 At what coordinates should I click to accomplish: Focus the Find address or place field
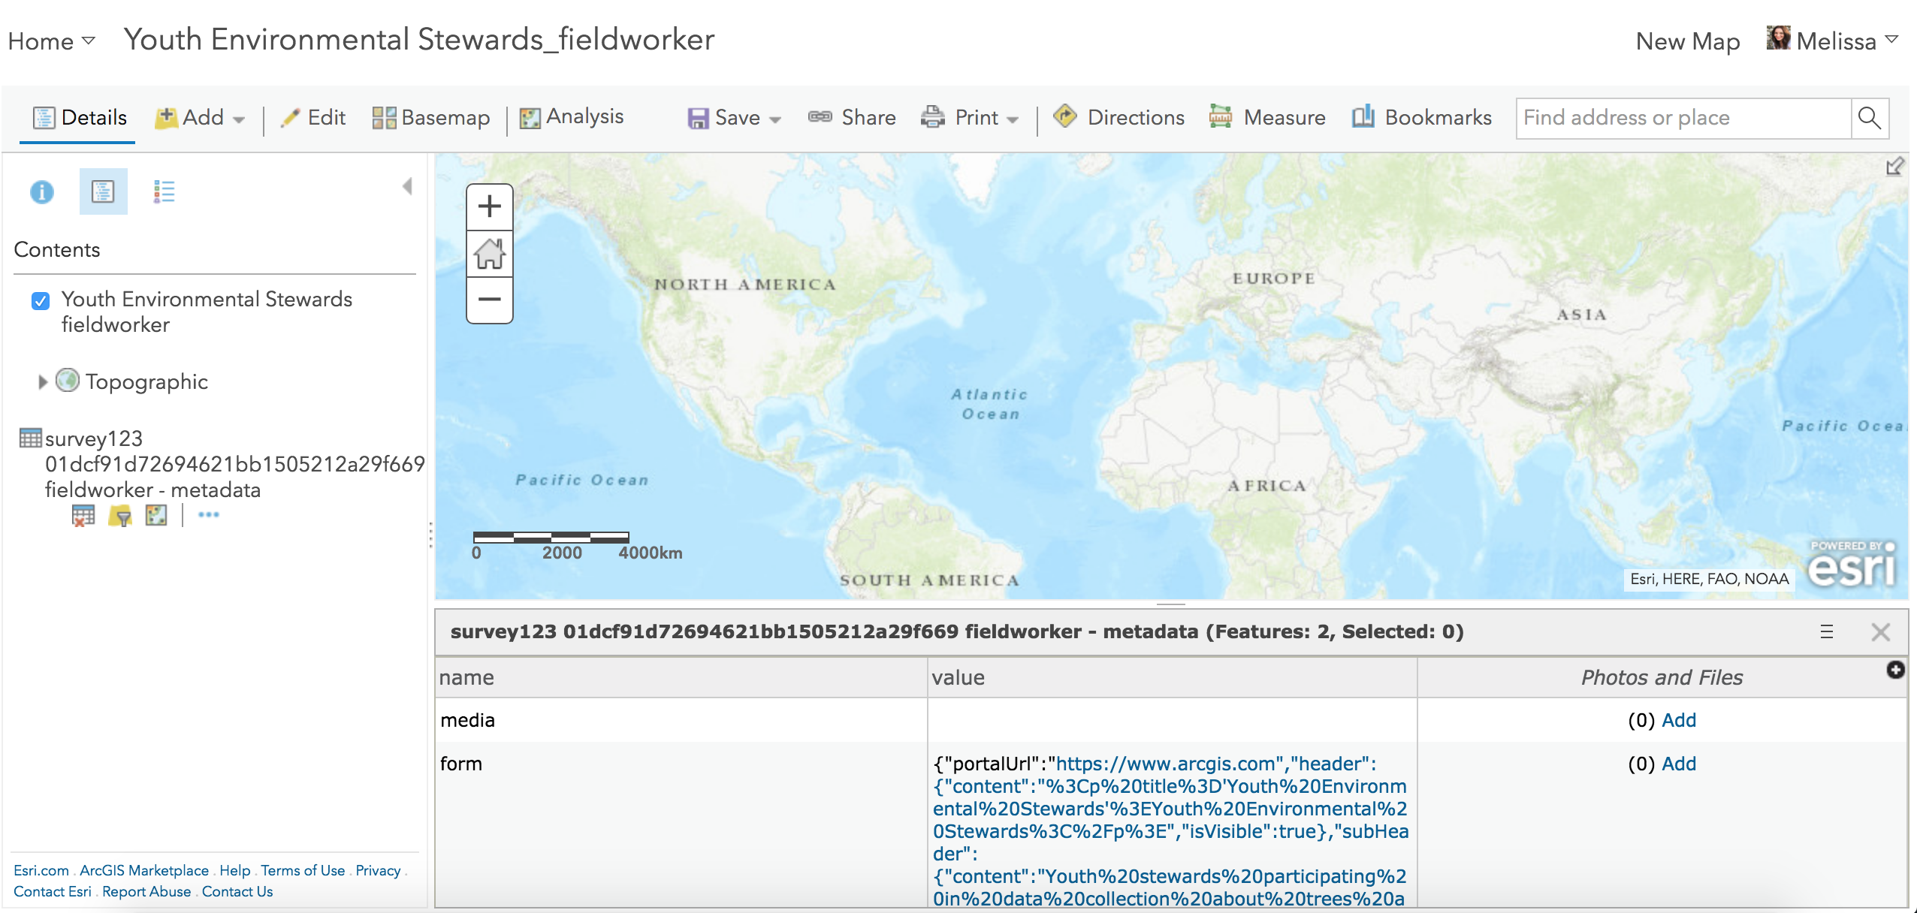coord(1683,118)
